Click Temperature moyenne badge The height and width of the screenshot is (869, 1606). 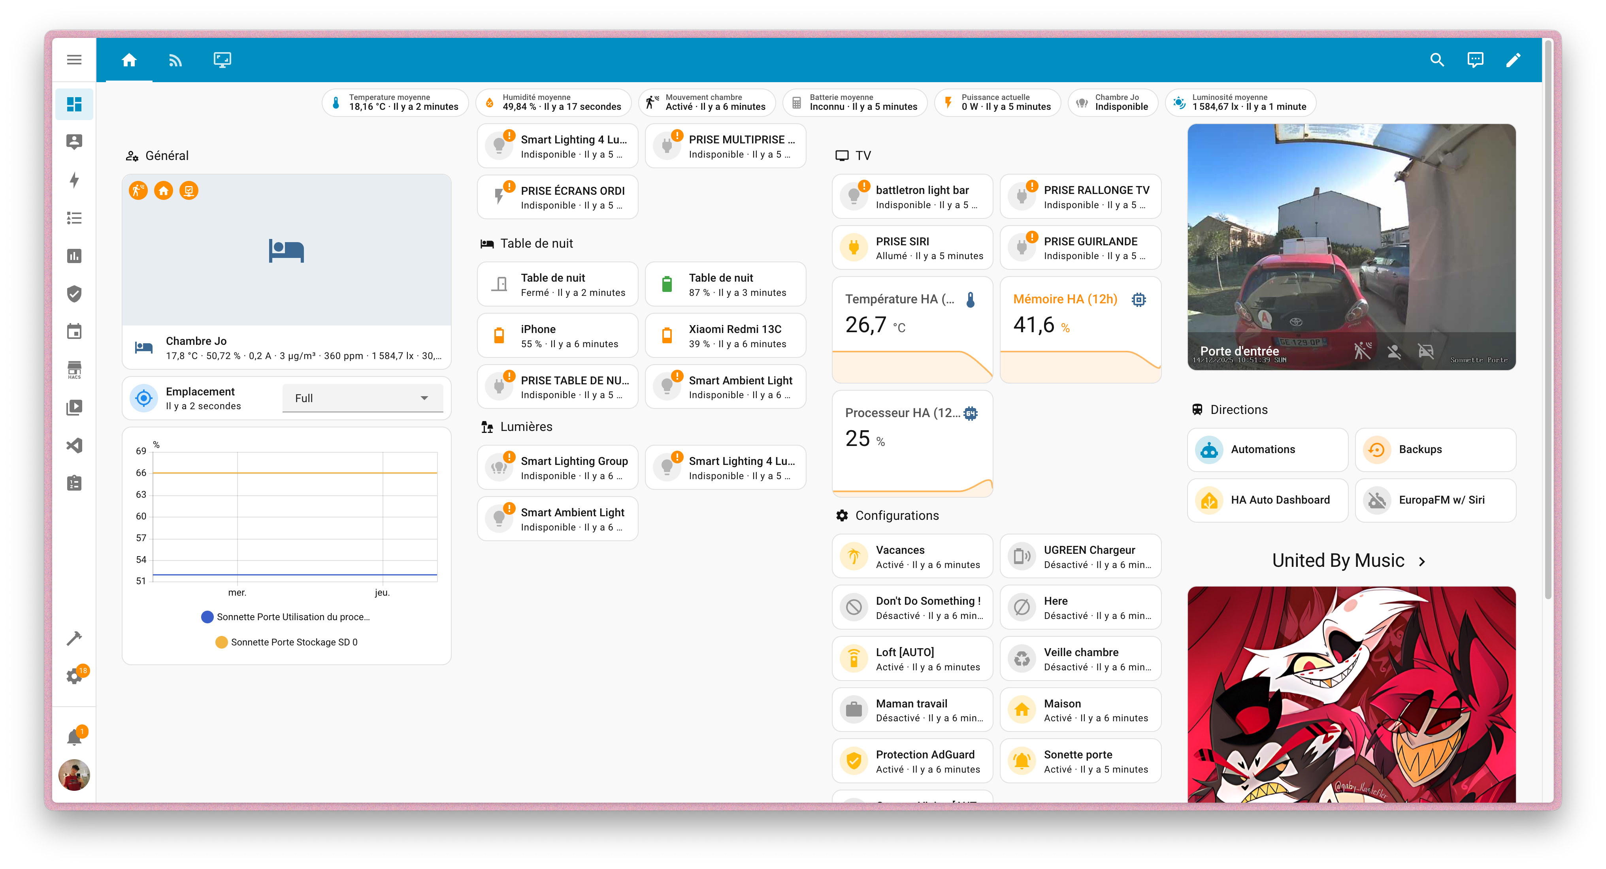tap(395, 102)
